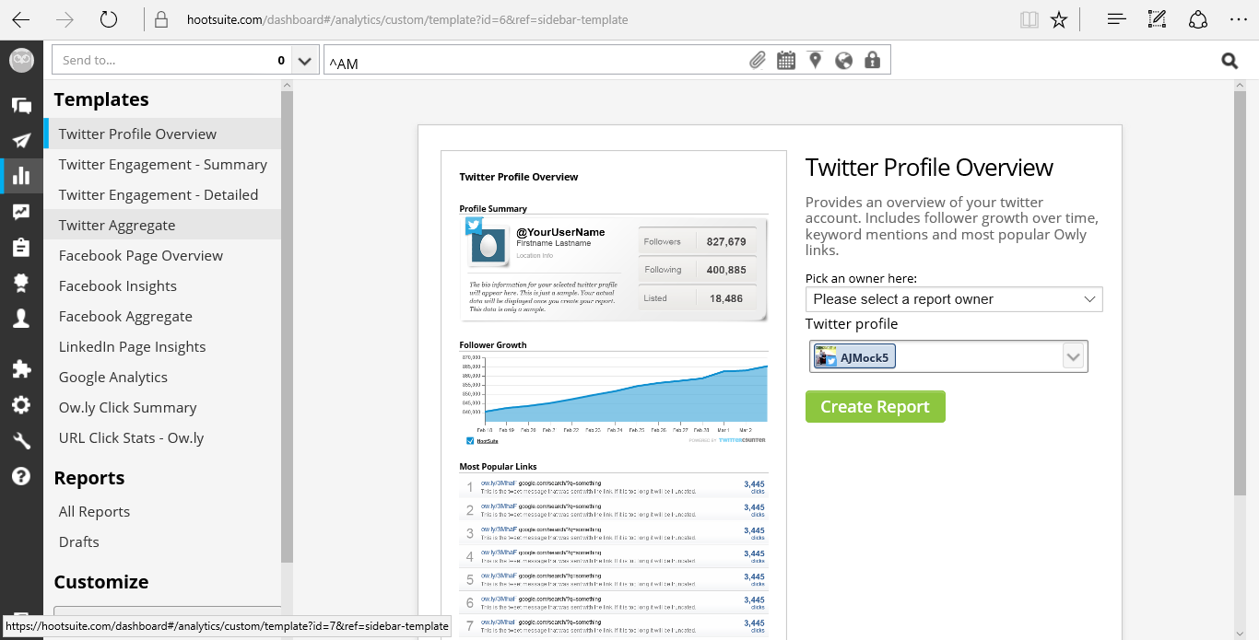
Task: Open Publisher paper plane icon
Action: (x=21, y=140)
